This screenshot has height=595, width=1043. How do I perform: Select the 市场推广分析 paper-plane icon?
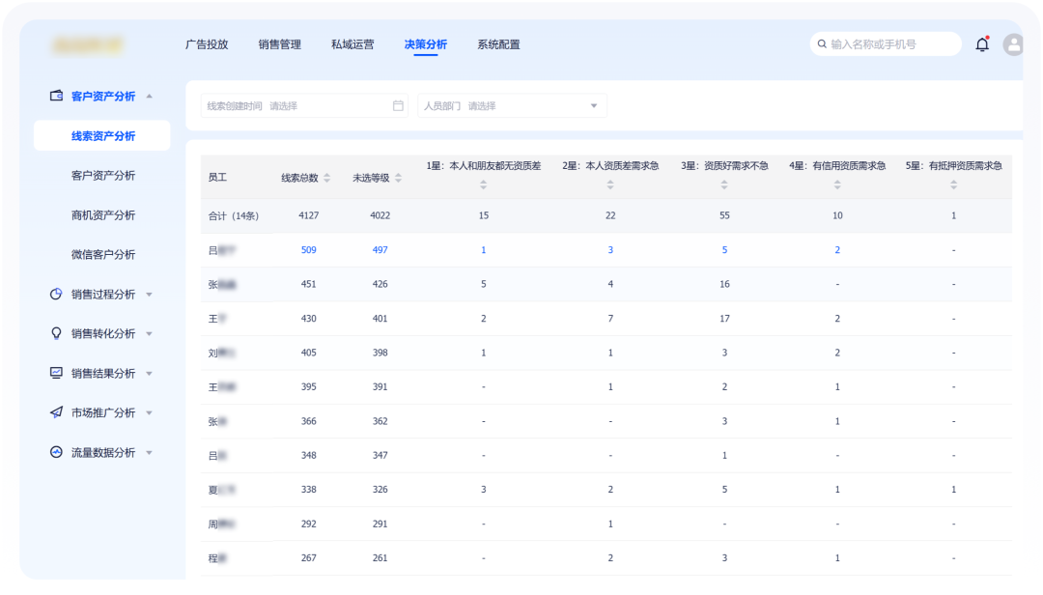pyautogui.click(x=55, y=412)
